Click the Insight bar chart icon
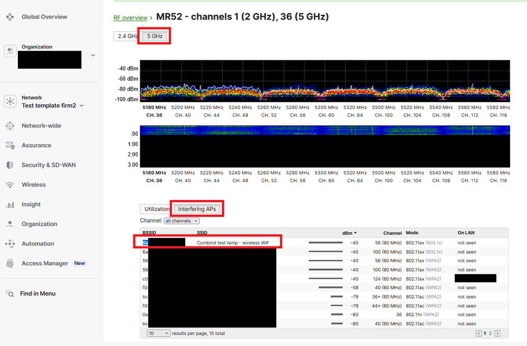The width and height of the screenshot is (527, 346). (9, 205)
